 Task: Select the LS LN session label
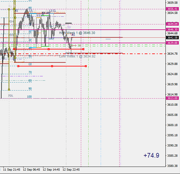(x=40, y=15)
